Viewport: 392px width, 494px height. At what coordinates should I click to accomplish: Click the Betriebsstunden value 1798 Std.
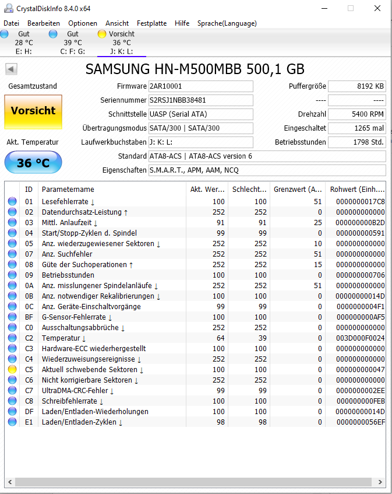(357, 142)
